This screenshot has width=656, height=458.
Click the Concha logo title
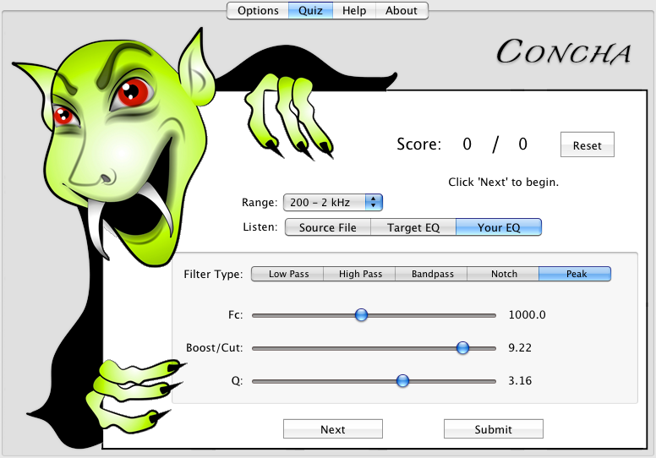coord(563,52)
